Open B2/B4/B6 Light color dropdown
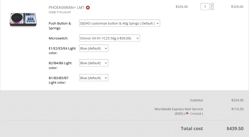 click(x=94, y=63)
